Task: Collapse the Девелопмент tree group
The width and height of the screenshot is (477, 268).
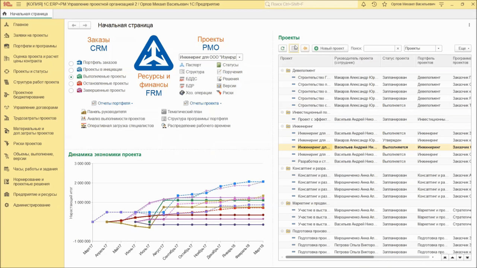Action: click(x=282, y=70)
